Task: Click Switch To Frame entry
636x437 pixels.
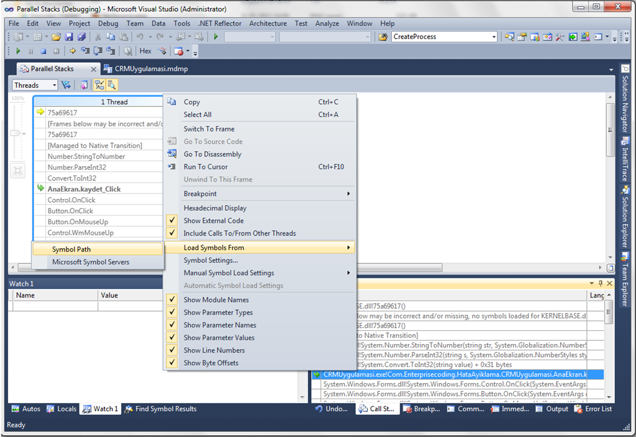Action: click(209, 129)
